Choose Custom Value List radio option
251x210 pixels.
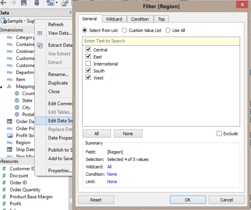tap(124, 30)
